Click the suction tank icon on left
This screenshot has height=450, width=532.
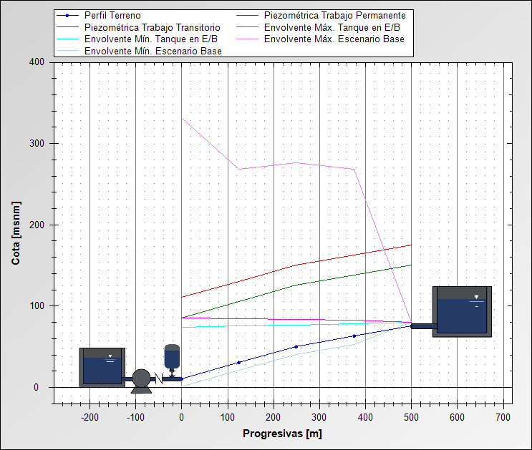(x=102, y=368)
